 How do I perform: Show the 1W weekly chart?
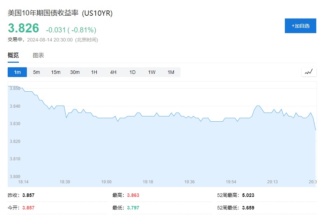[152, 72]
